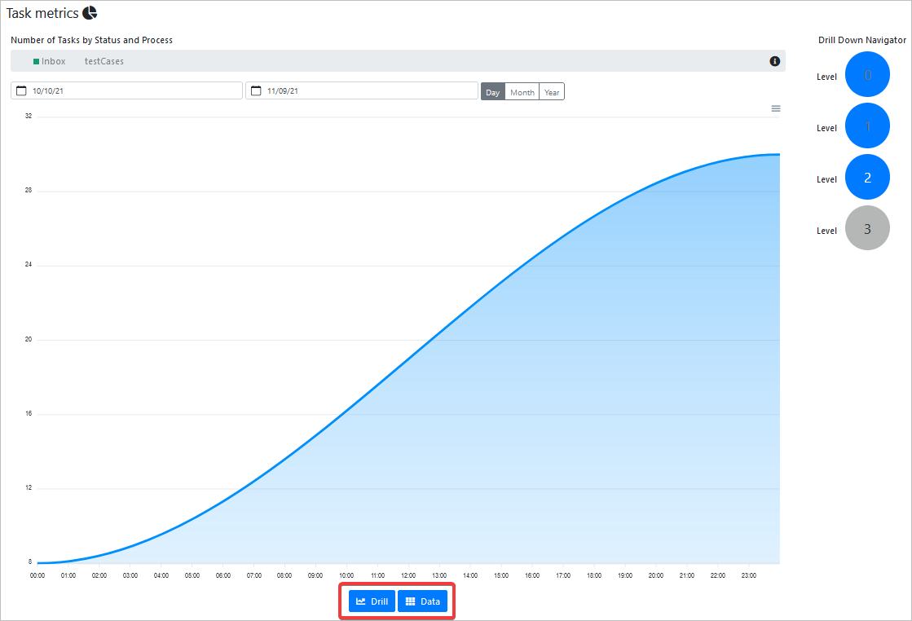Click the green Inbox color swatch
912x621 pixels.
click(x=36, y=61)
